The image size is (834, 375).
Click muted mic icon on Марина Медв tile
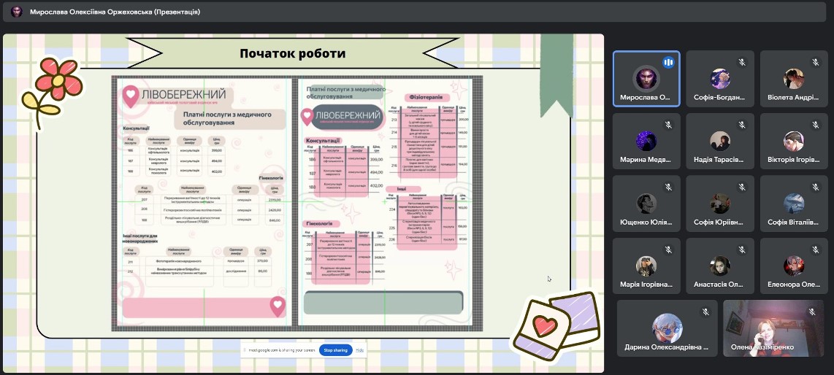click(x=667, y=125)
